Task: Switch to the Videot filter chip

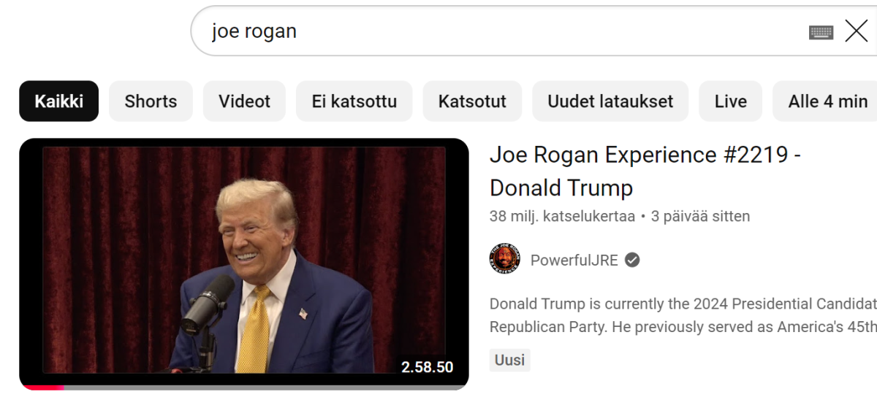Action: [244, 101]
